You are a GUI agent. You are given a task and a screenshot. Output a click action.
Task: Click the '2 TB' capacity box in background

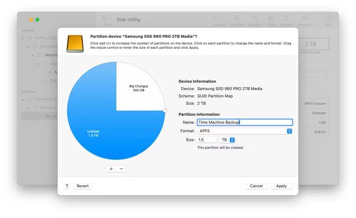314,44
